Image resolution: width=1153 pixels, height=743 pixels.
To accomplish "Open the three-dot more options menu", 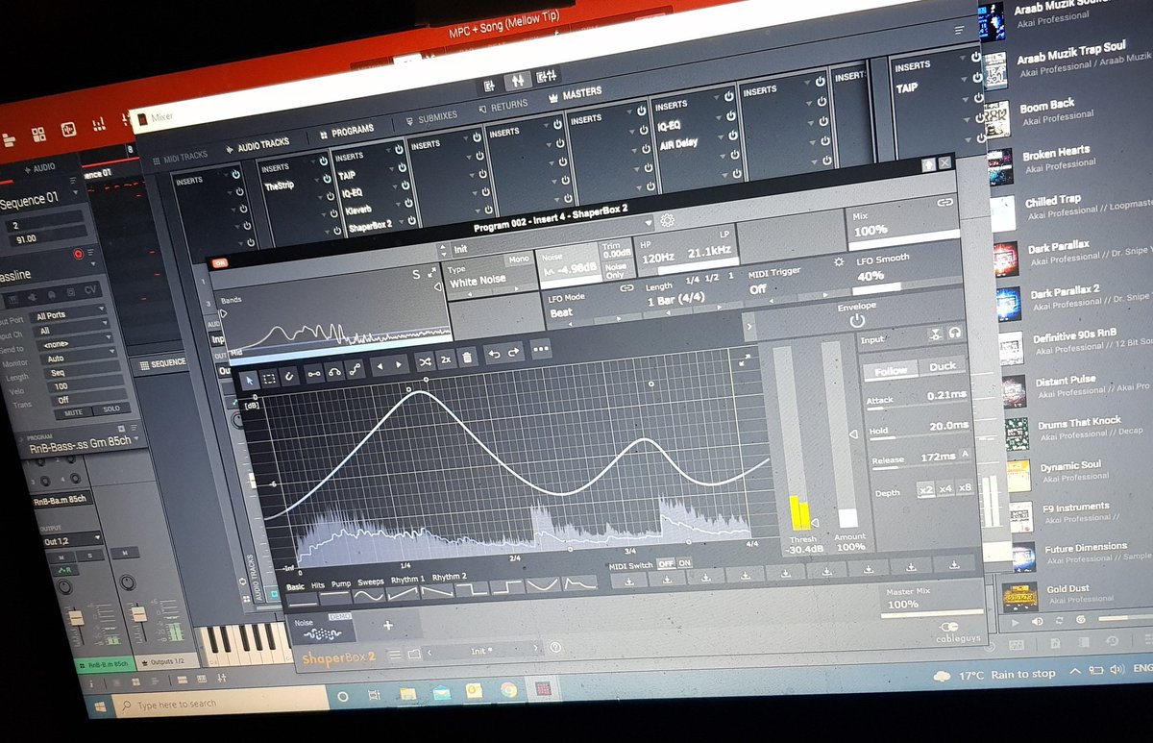I will (540, 349).
